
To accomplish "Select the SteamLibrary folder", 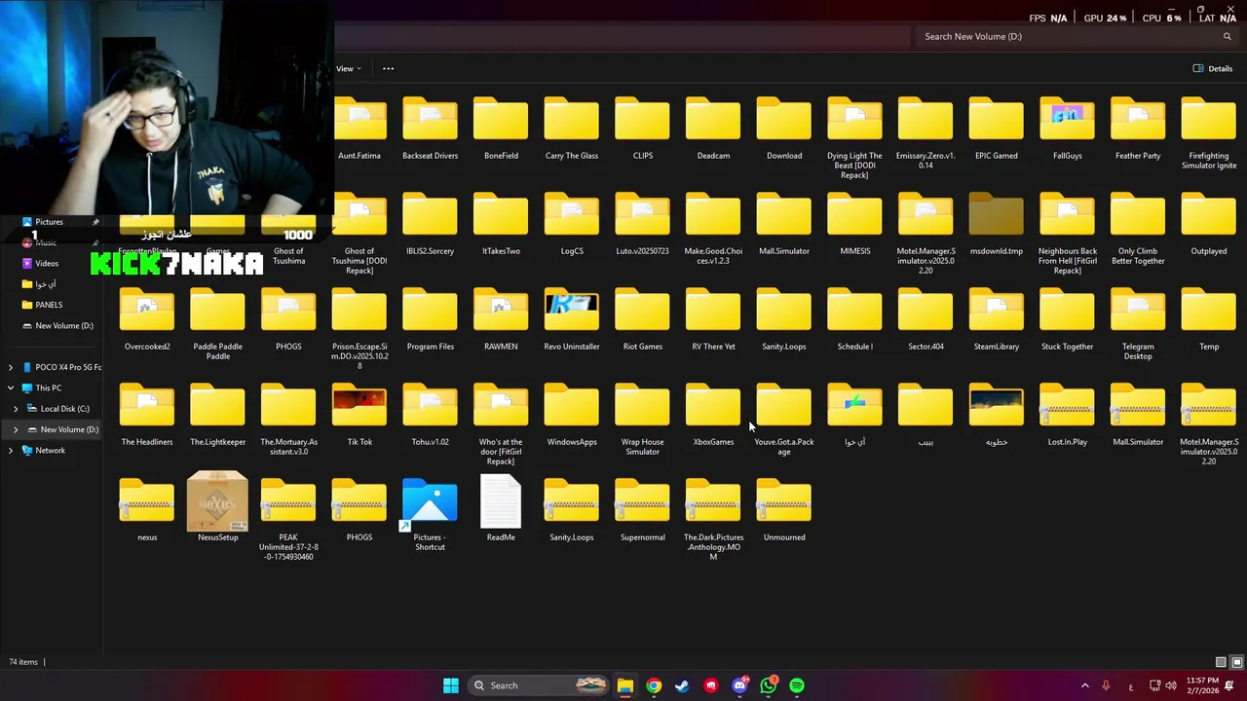I will [997, 319].
